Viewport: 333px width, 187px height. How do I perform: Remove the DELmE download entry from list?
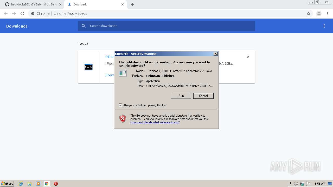pyautogui.click(x=248, y=57)
